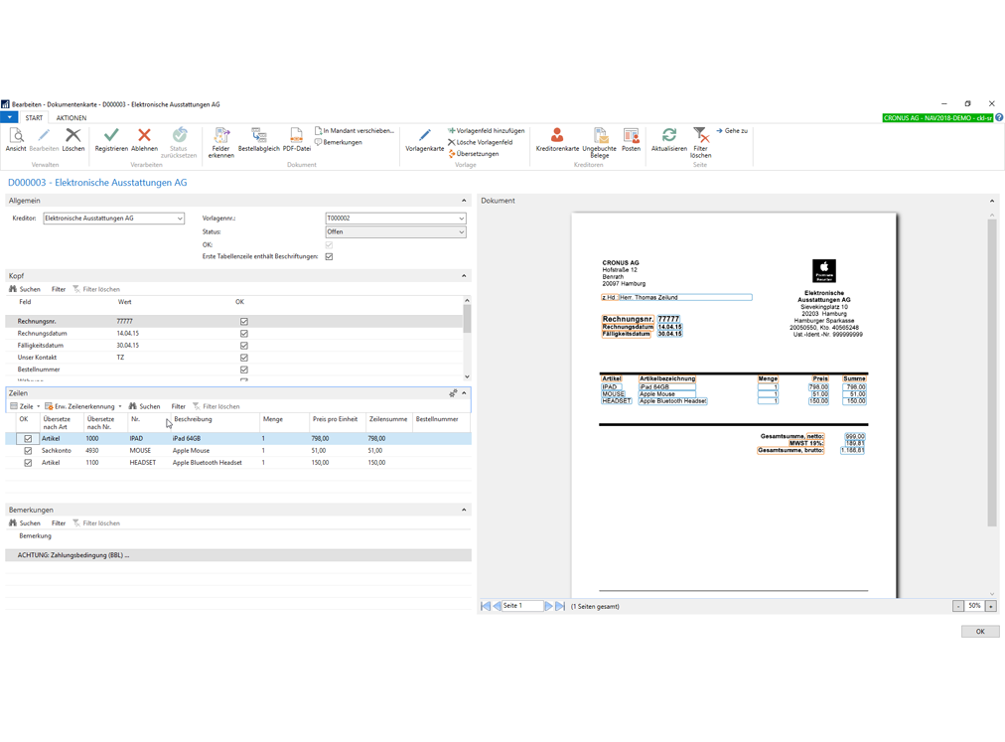Delete the document with Löschen

coord(73,140)
